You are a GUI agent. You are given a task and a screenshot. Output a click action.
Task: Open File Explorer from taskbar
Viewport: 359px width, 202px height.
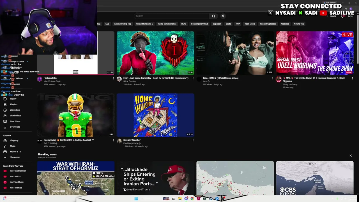pos(180,199)
